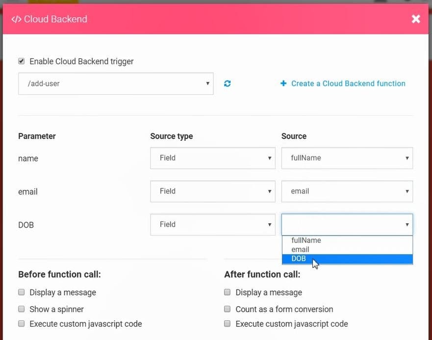This screenshot has height=340, width=432.
Task: Check Execute custom javascript code before function call
Action: pyautogui.click(x=22, y=324)
